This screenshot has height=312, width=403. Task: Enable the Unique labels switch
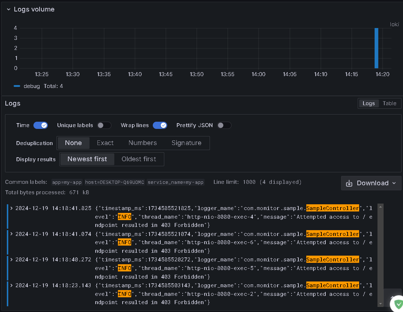[x=104, y=125]
